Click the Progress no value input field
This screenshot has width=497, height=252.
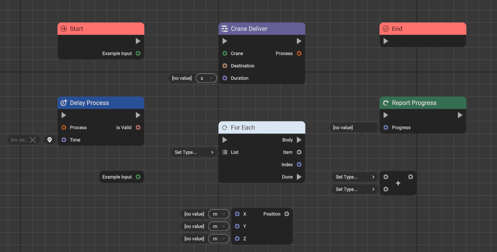pyautogui.click(x=353, y=128)
